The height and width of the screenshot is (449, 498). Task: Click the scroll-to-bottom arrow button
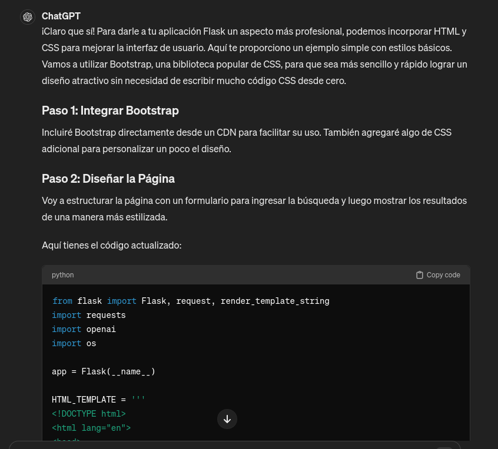pos(227,419)
